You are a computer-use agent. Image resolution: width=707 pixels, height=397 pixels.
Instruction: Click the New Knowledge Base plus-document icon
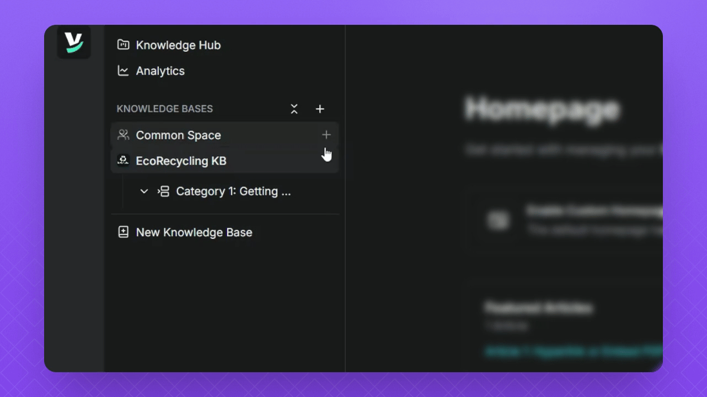coord(123,232)
